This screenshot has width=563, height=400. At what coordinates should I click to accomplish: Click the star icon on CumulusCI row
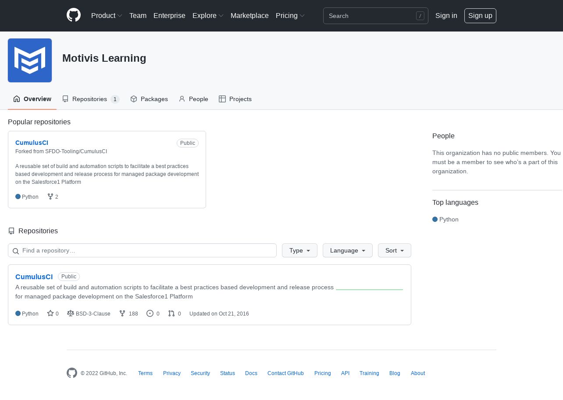tap(50, 313)
